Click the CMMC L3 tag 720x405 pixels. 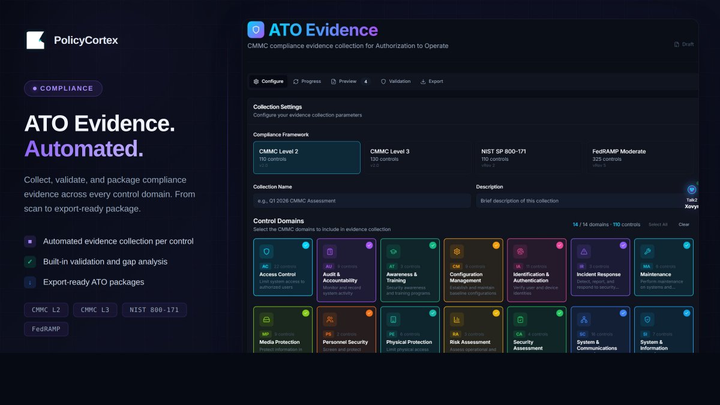coord(95,310)
